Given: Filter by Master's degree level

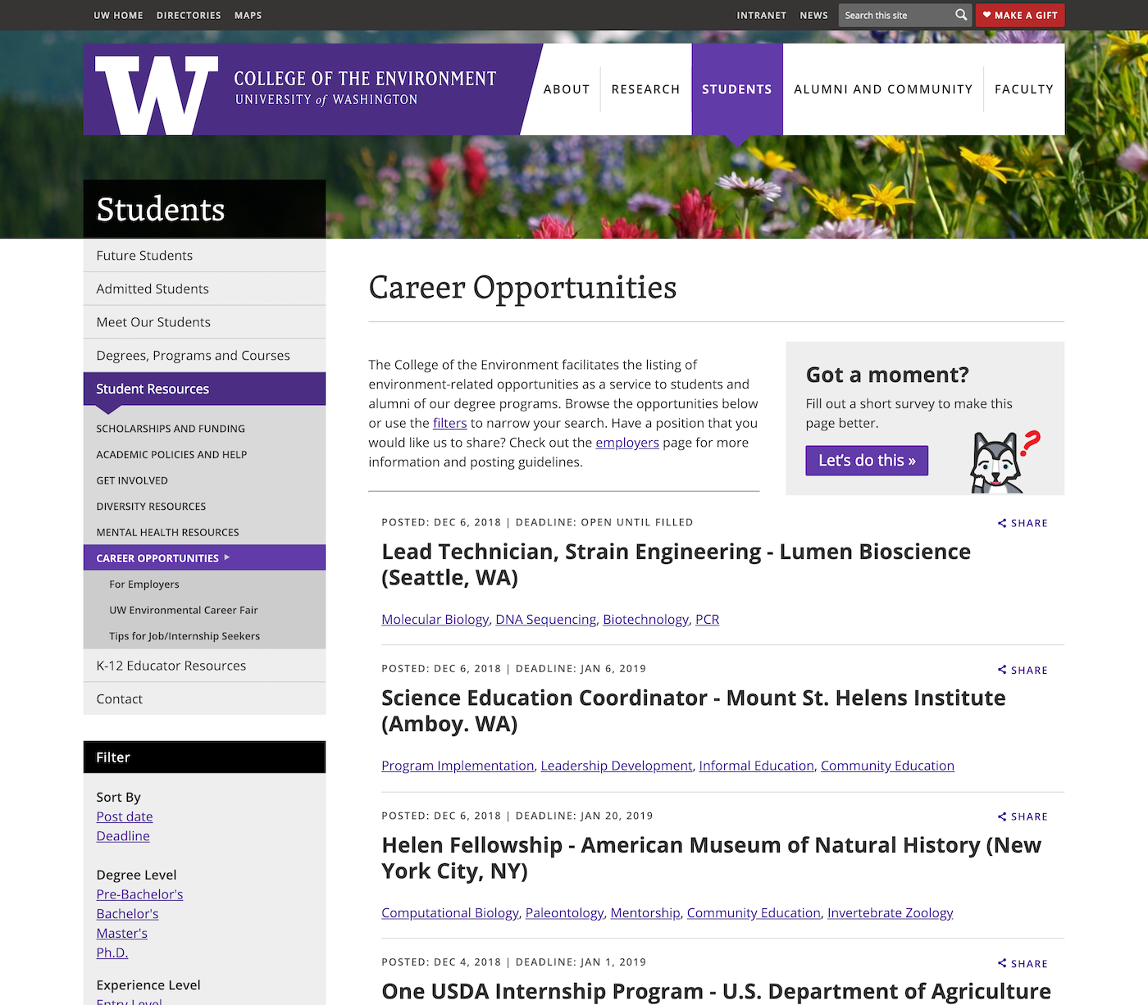Looking at the screenshot, I should [x=121, y=934].
